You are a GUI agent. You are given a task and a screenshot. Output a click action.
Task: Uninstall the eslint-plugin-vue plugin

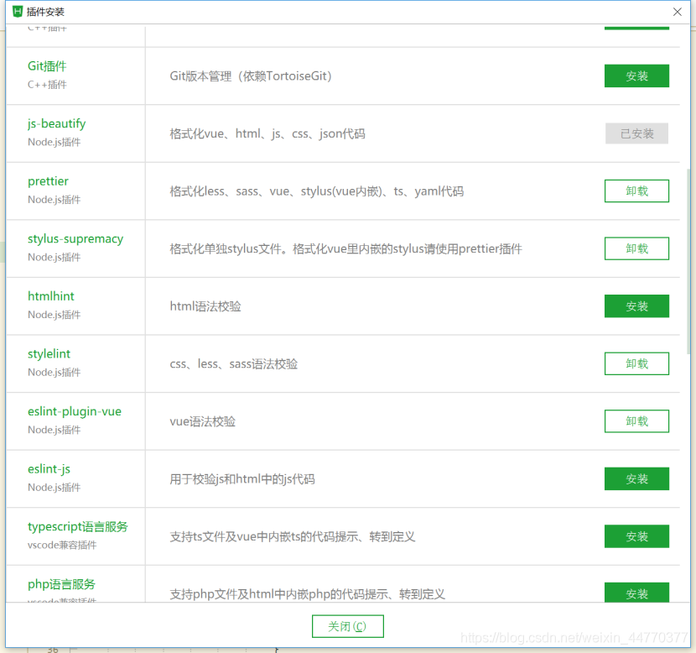636,421
